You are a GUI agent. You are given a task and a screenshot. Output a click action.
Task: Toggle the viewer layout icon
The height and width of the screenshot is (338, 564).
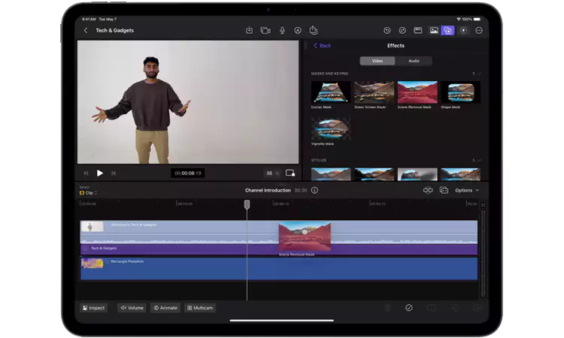click(418, 31)
